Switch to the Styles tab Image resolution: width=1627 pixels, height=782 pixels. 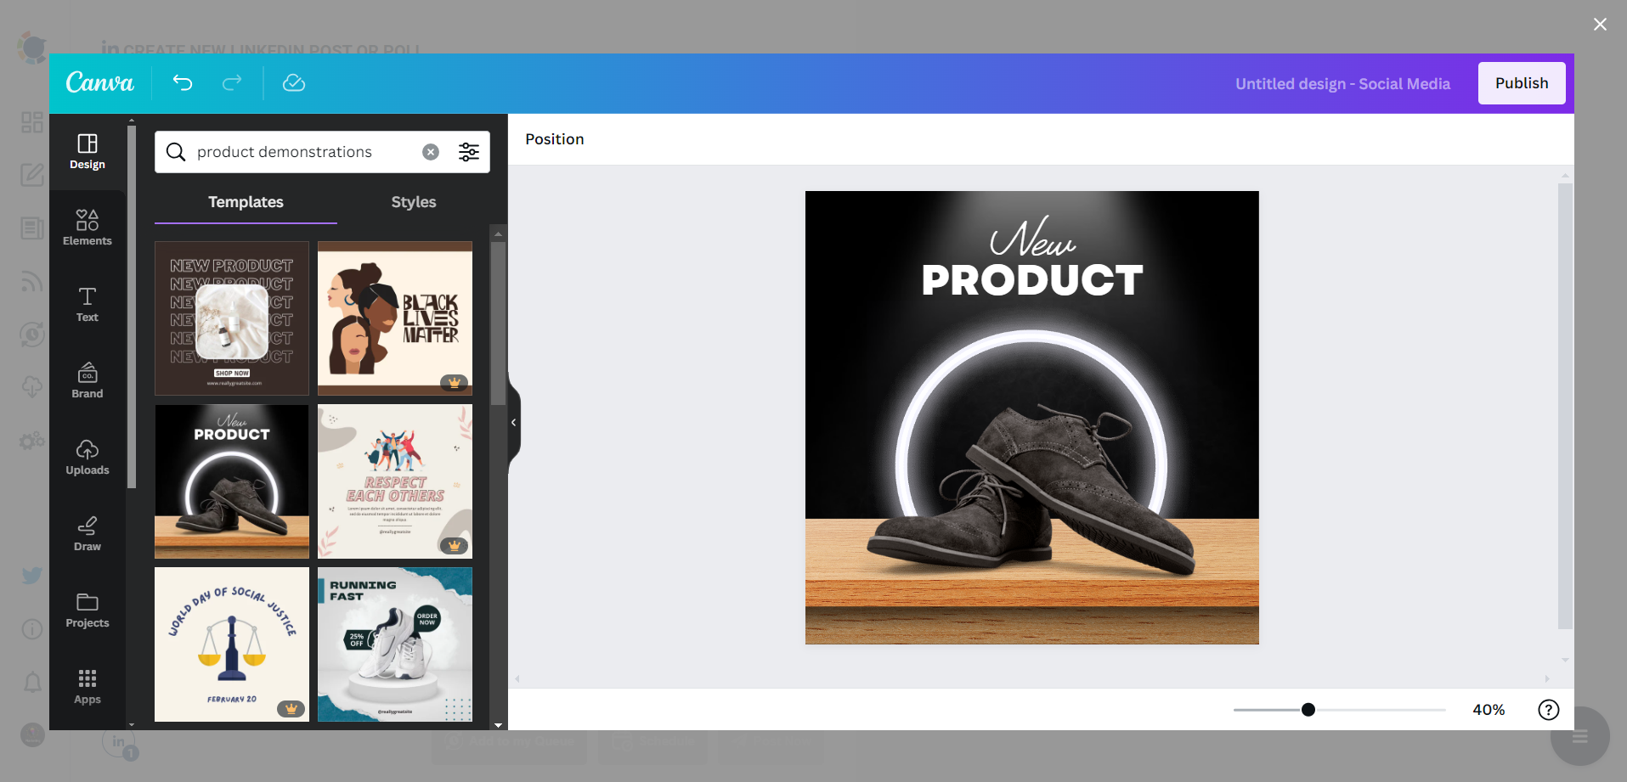[x=413, y=202]
